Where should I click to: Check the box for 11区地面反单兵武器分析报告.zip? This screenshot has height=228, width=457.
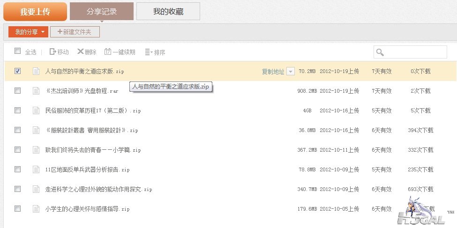(x=18, y=169)
